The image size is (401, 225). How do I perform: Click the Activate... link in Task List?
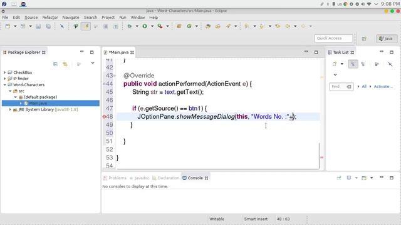click(x=383, y=86)
